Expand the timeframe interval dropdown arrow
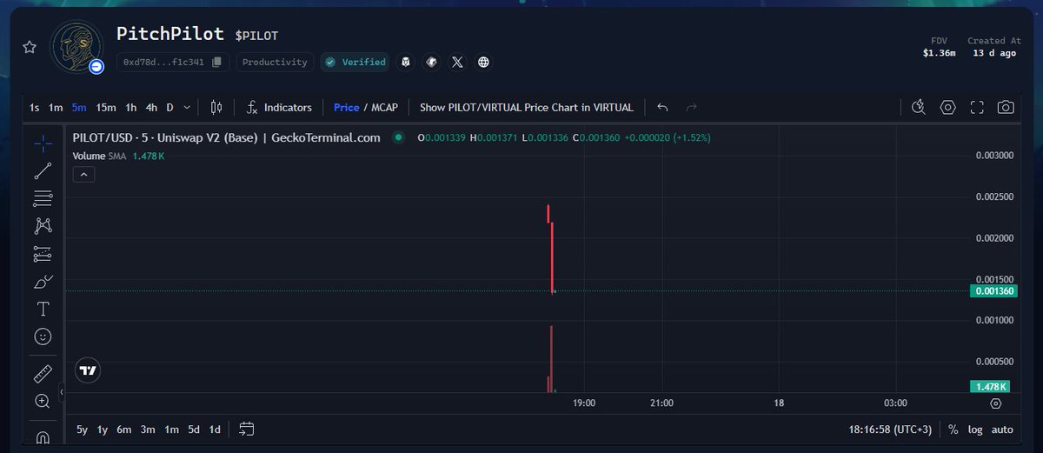This screenshot has height=453, width=1043. [x=188, y=108]
